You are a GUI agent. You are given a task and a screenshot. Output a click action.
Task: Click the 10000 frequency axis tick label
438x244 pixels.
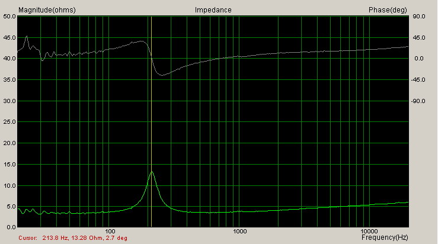369,230
